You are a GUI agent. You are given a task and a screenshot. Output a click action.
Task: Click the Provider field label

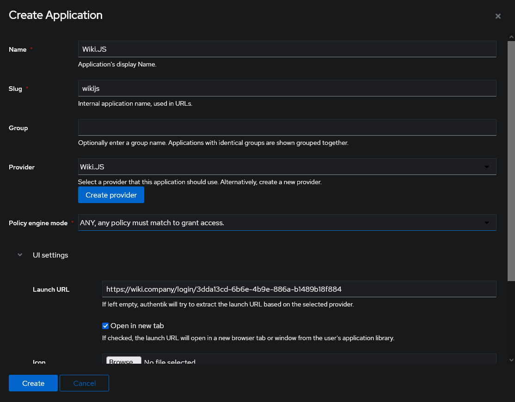(22, 167)
